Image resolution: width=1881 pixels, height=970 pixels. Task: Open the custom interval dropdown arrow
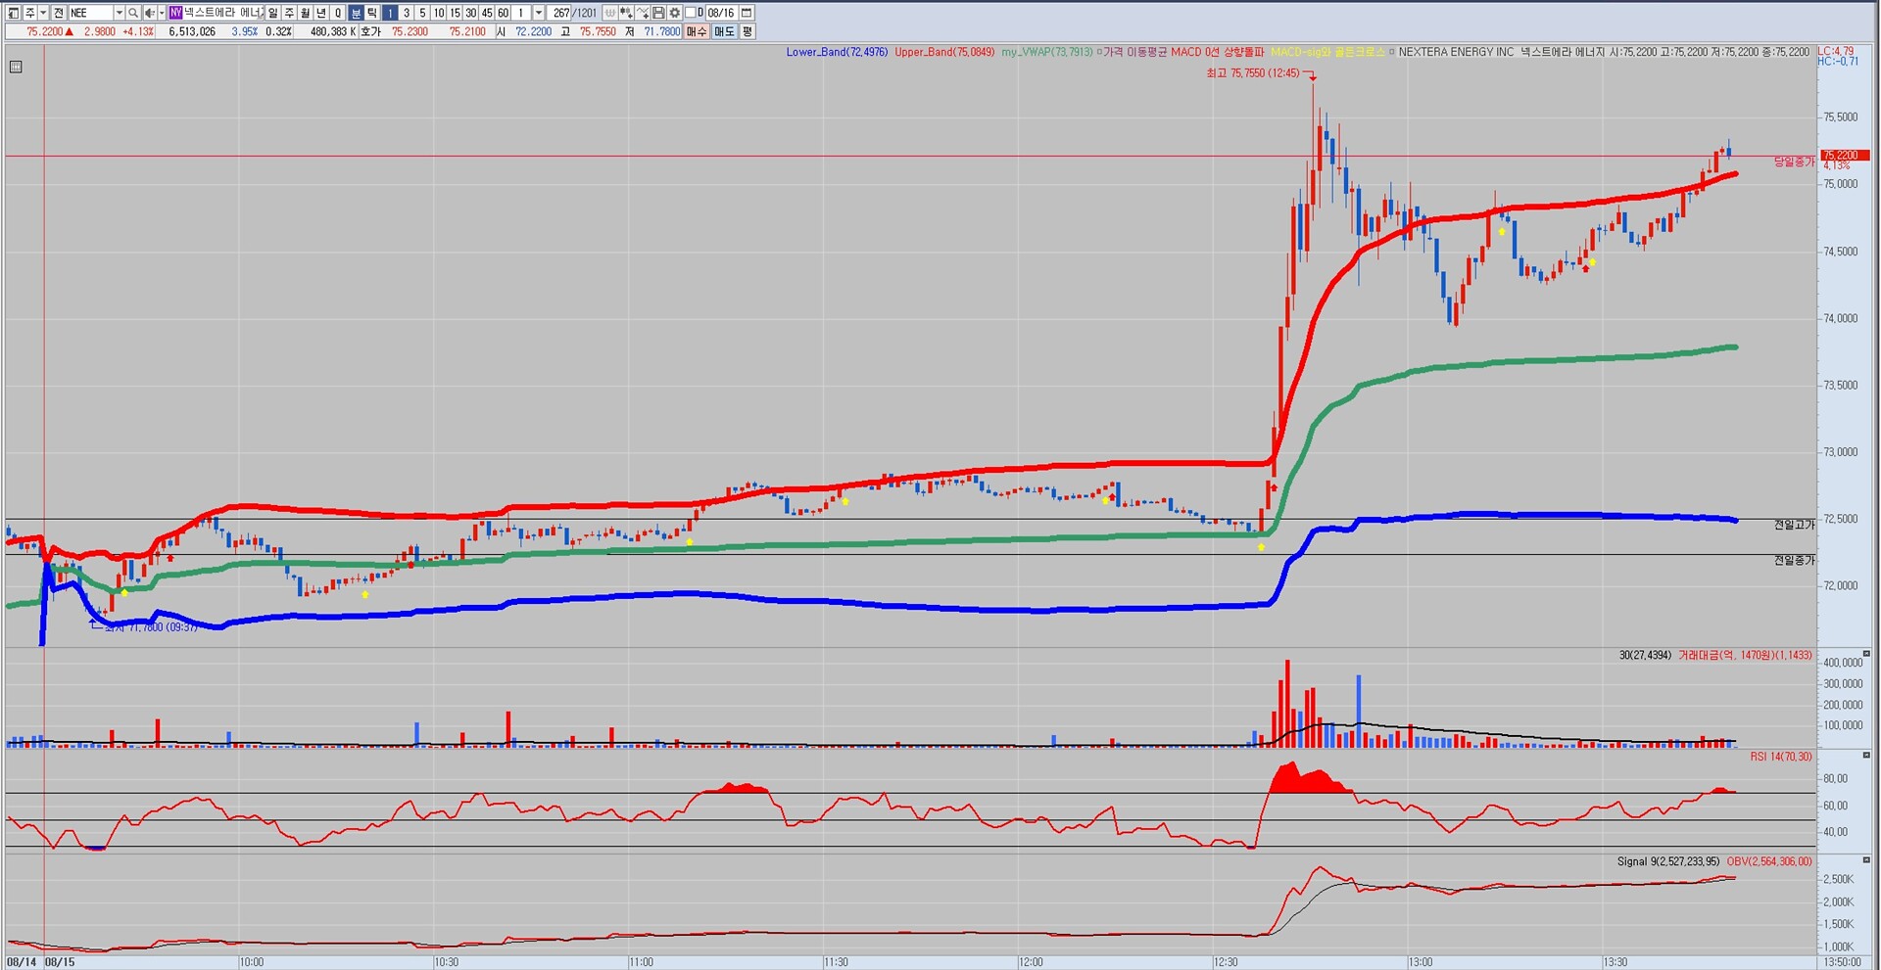(x=539, y=13)
